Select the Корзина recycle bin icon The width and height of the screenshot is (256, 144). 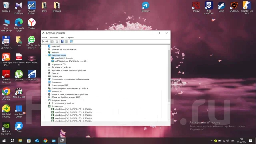pyautogui.click(x=6, y=7)
